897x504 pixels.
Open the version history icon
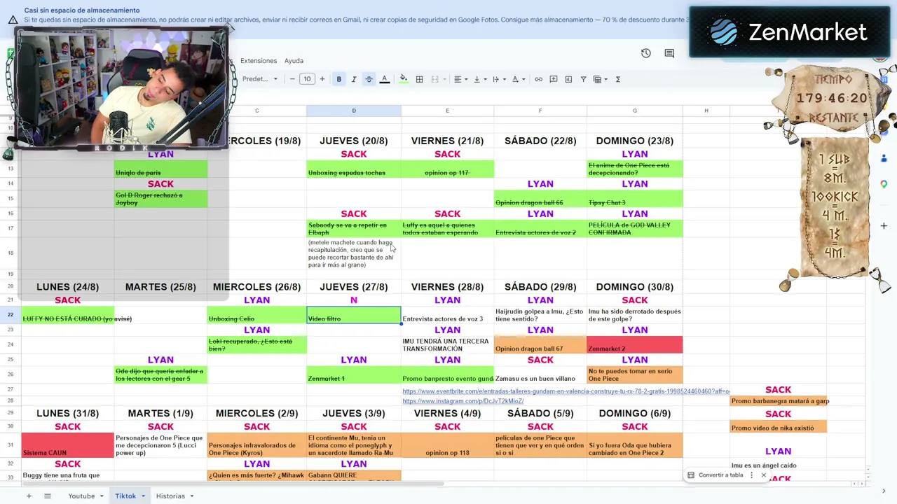[x=646, y=53]
